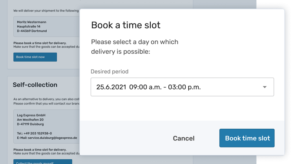Click the Tel. +49 203 phone number

click(x=34, y=133)
